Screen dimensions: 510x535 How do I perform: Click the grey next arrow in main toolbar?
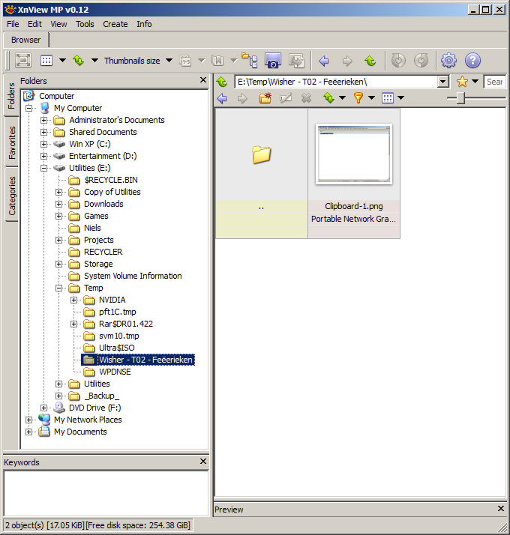point(347,61)
